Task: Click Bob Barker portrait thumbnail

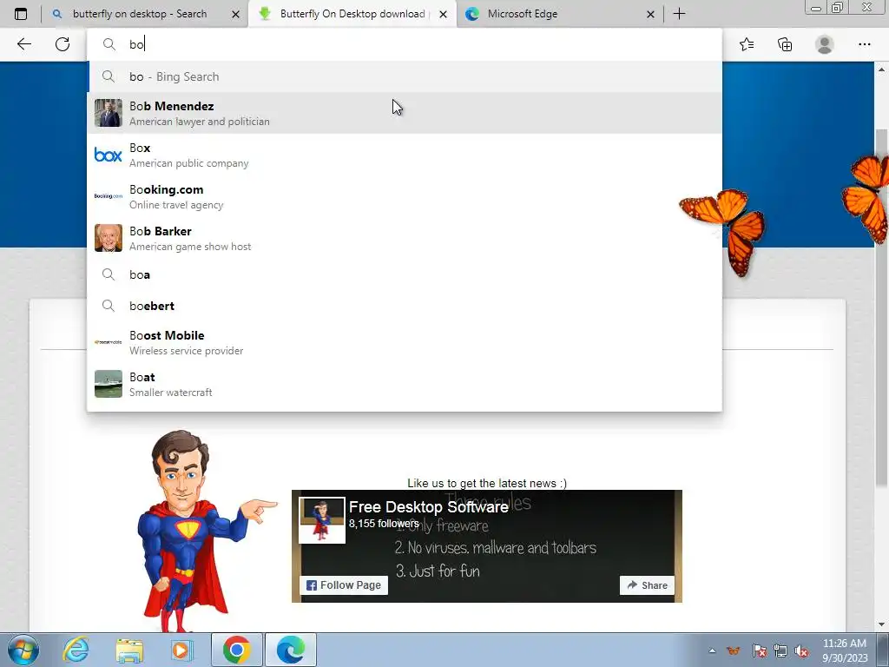Action: (109, 238)
